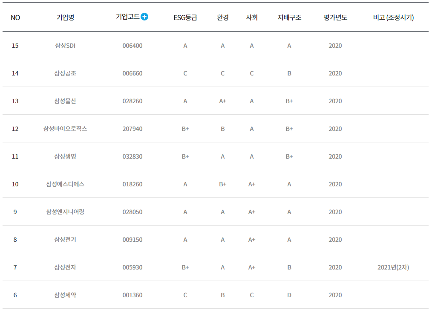432x310 pixels.
Task: Select company code 001360
Action: tap(132, 295)
